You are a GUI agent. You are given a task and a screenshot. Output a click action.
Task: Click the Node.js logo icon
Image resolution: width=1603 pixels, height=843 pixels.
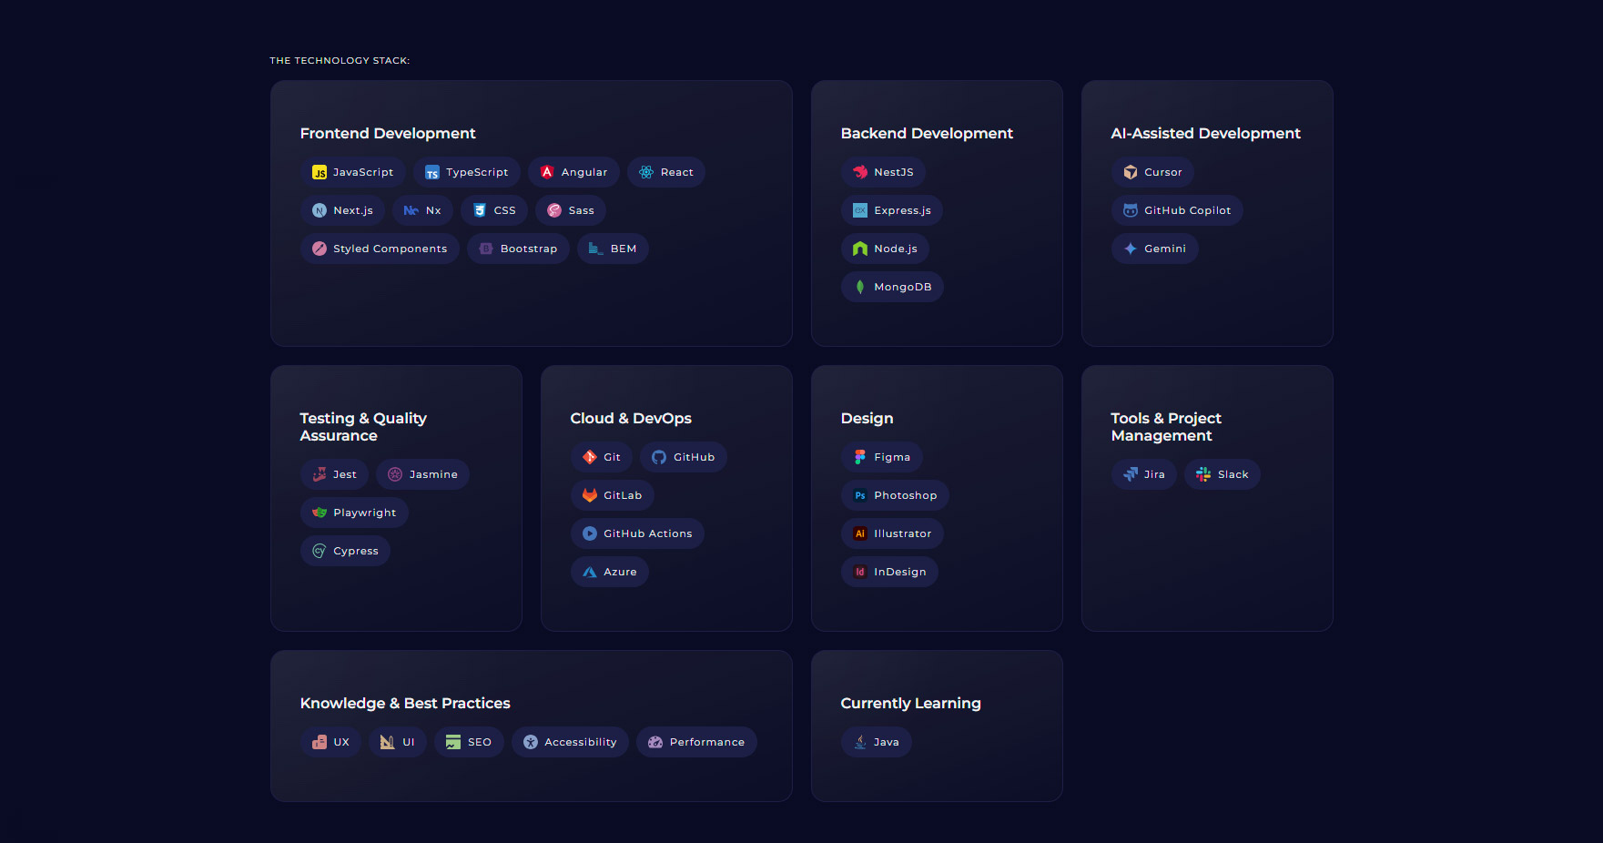click(x=860, y=249)
